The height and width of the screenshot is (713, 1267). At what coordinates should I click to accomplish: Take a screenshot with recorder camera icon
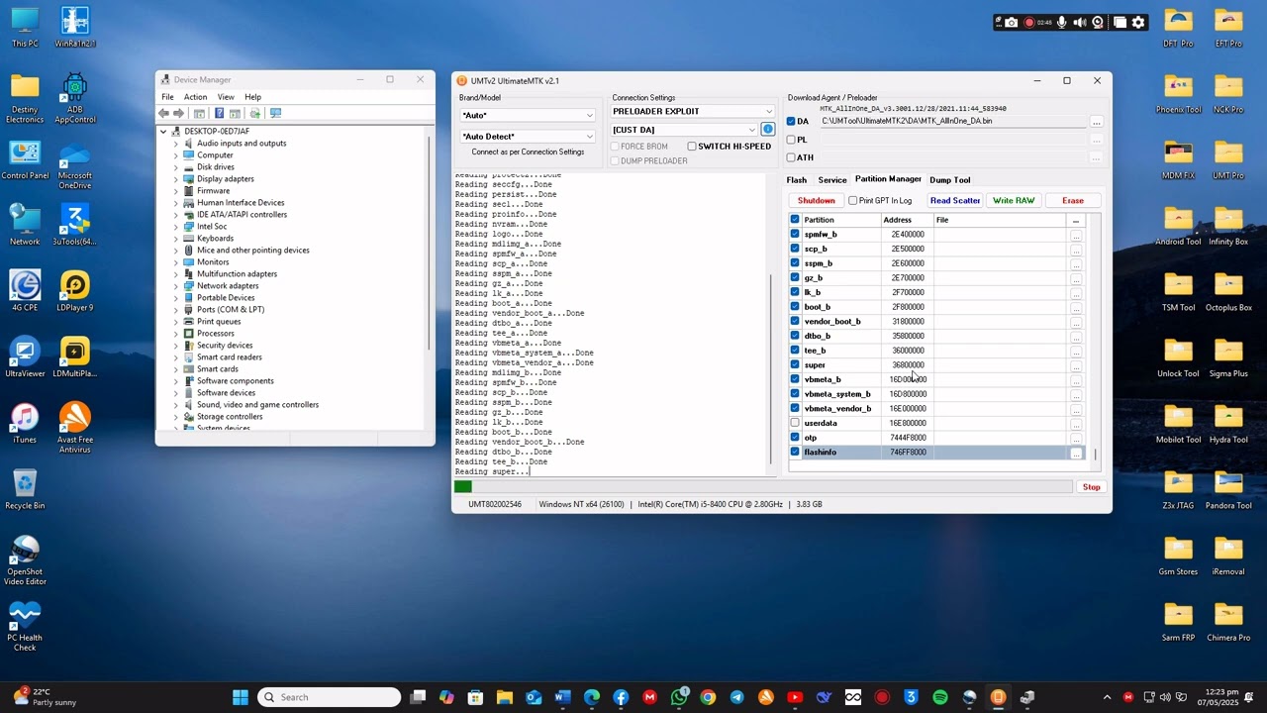click(1011, 22)
